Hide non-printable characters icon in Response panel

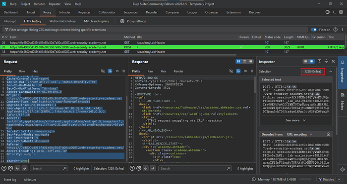(x=231, y=71)
